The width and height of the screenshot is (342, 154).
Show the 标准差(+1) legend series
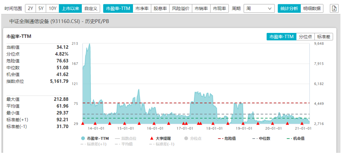click(93, 144)
